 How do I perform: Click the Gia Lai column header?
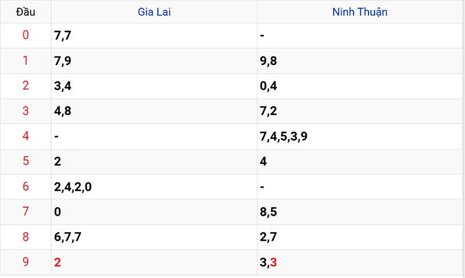point(155,12)
